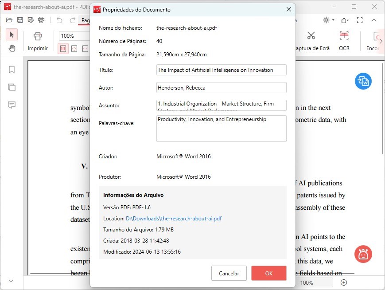Image resolution: width=385 pixels, height=290 pixels.
Task: Open the share options icon
Action: click(345, 20)
